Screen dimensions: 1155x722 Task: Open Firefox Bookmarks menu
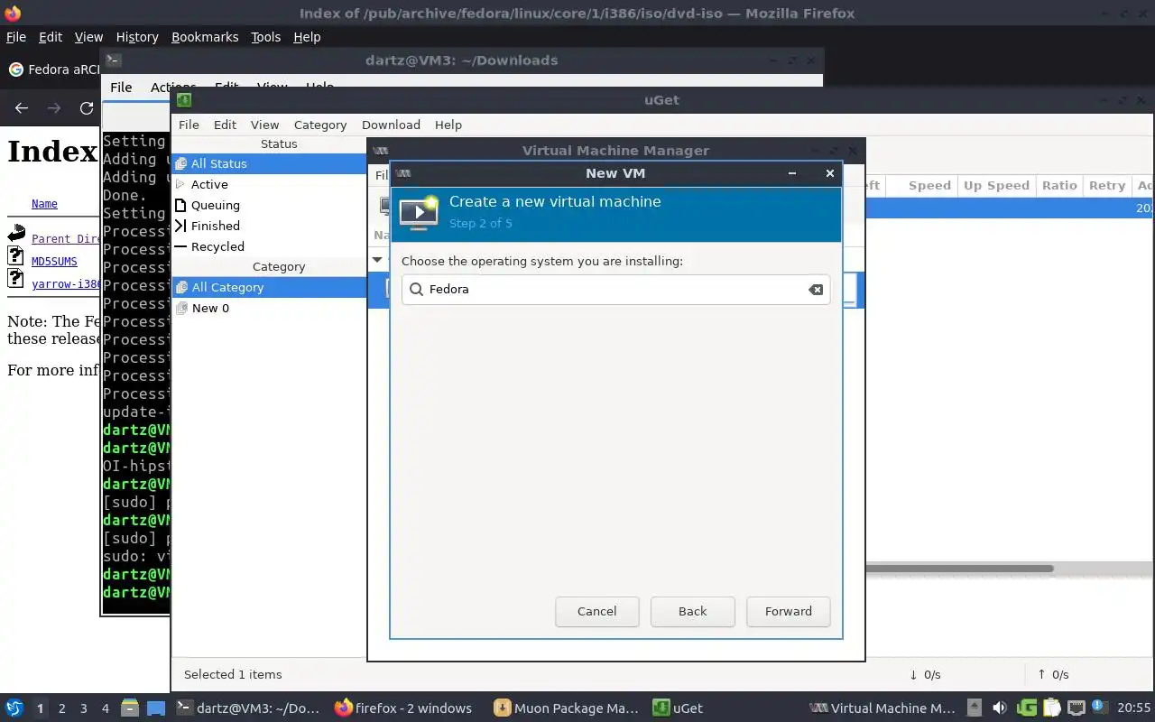(x=205, y=37)
